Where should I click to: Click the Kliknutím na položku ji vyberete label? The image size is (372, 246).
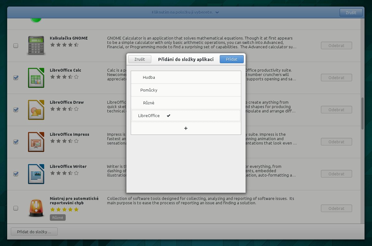(182, 12)
